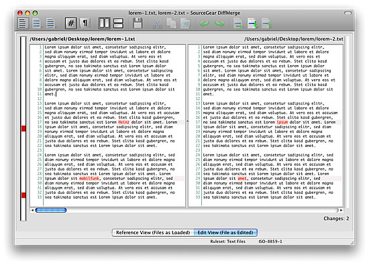369x265 pixels.
Task: Jump to next change with down-arrow icon
Action: 252,23
